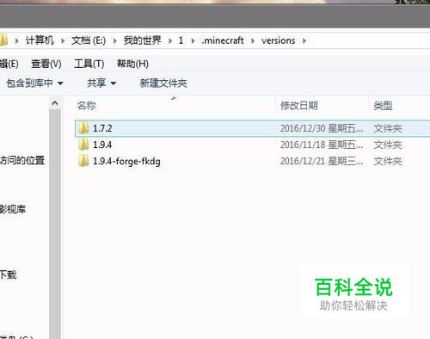The image size is (430, 339).
Task: Click the 文件夹 type of 1.9.4-forge-fkdg
Action: (388, 161)
